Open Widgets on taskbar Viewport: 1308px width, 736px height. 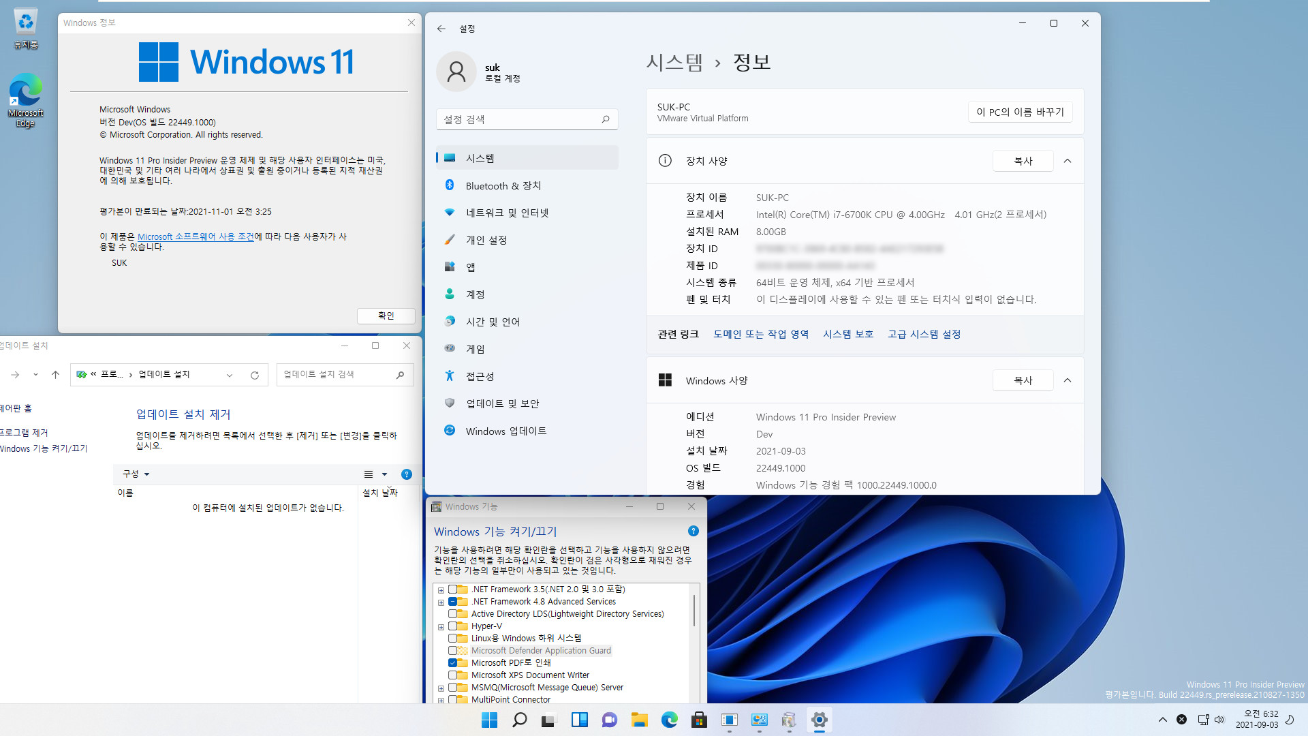coord(580,720)
